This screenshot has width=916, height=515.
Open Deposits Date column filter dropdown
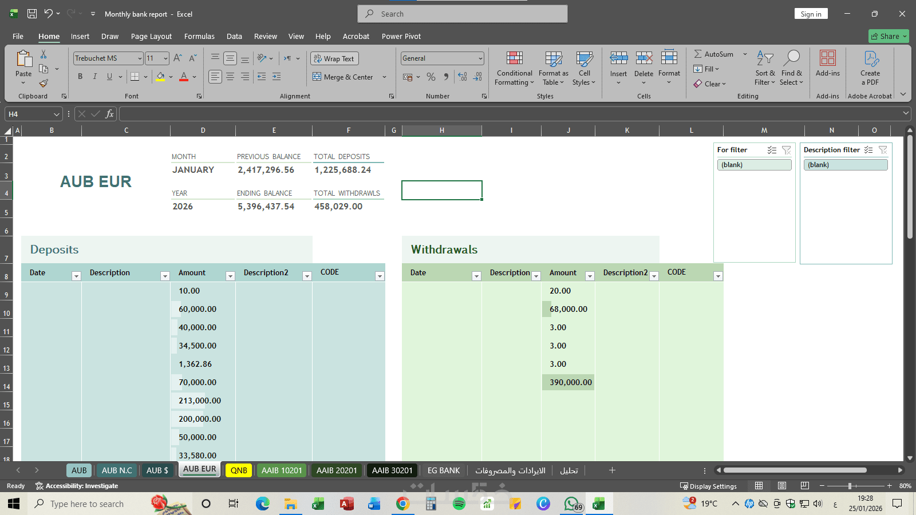(x=76, y=276)
